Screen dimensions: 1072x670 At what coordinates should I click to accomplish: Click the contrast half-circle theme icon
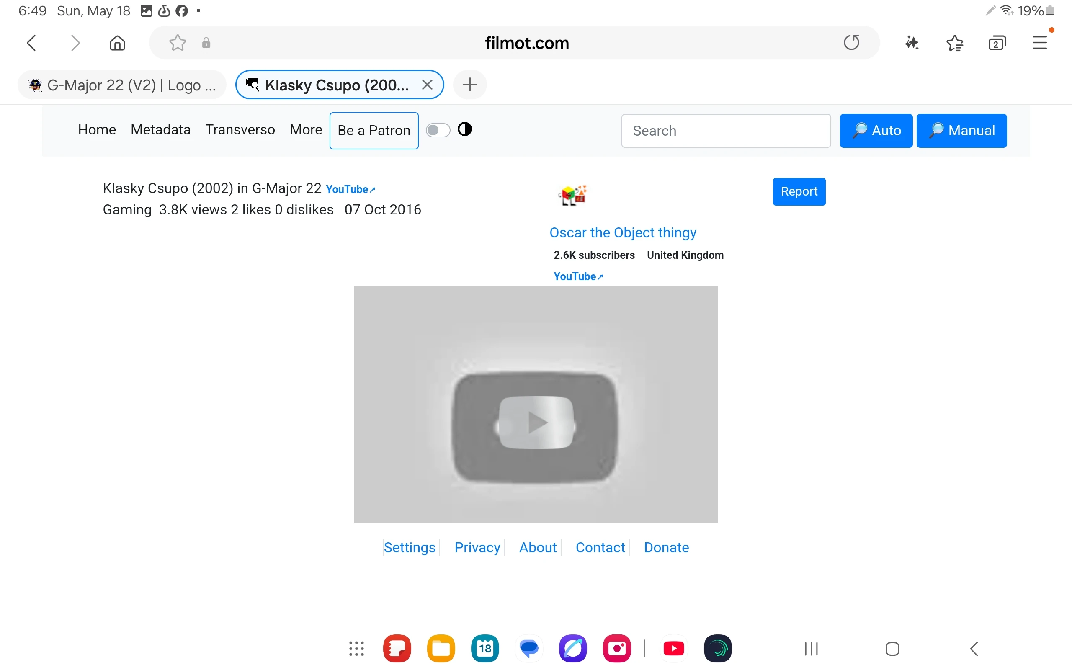pos(465,129)
